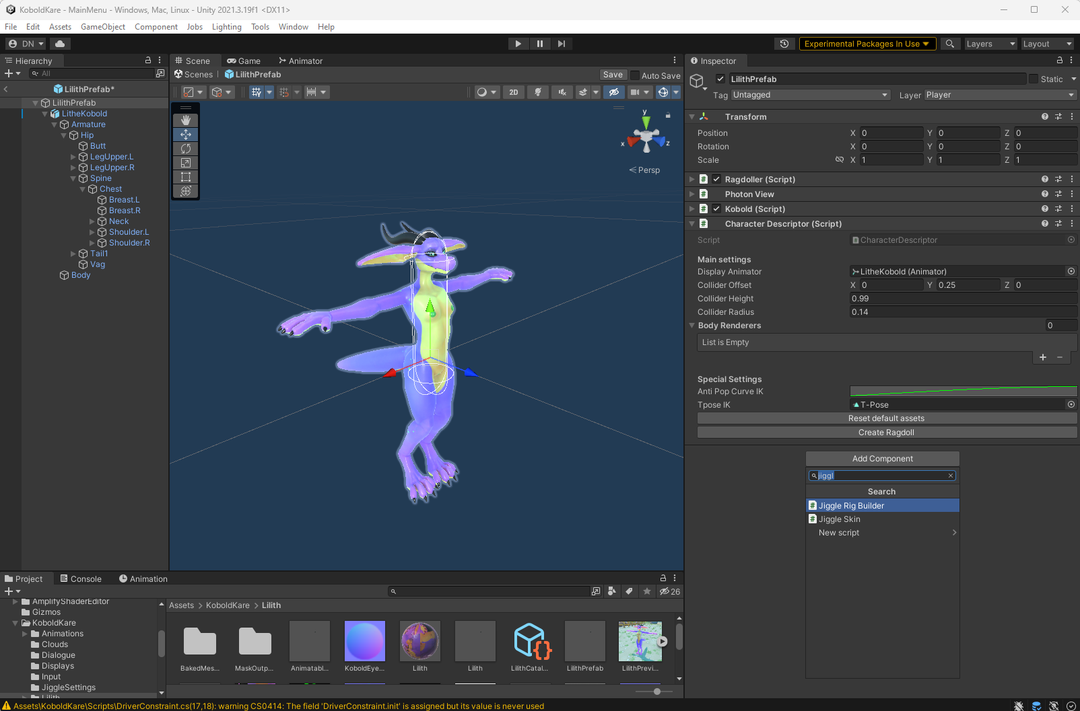Toggle the Inspector lock icon
This screenshot has width=1080, height=711.
pos(1059,61)
